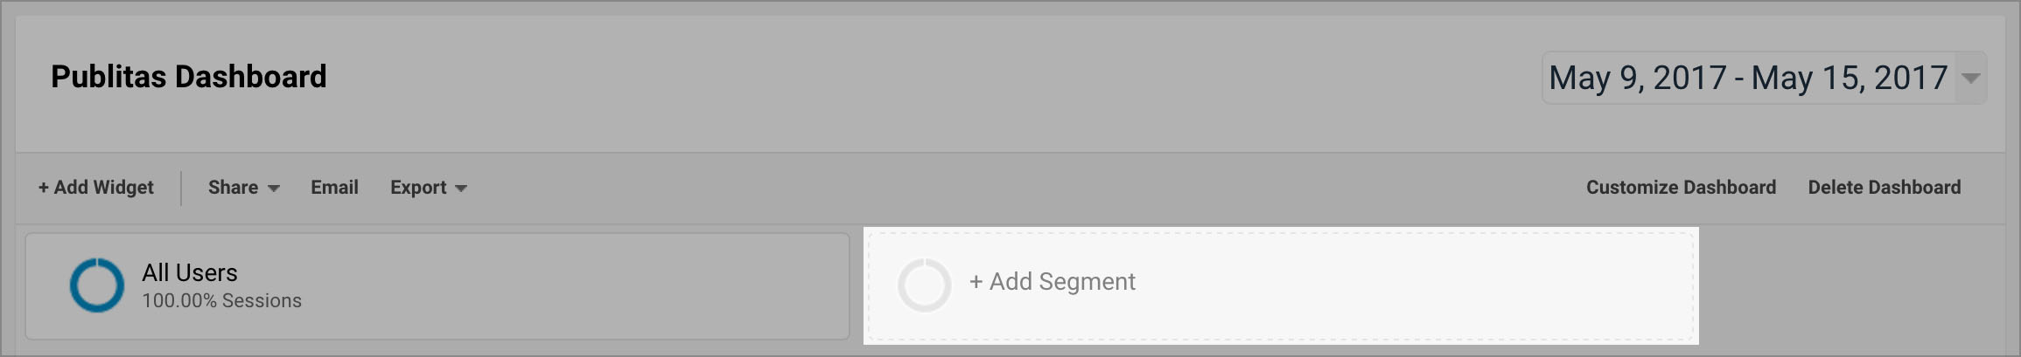
Task: Click the All Users blue donut icon
Action: pos(96,285)
